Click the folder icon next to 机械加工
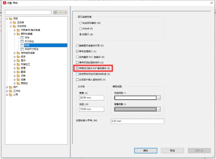 (x=18, y=64)
